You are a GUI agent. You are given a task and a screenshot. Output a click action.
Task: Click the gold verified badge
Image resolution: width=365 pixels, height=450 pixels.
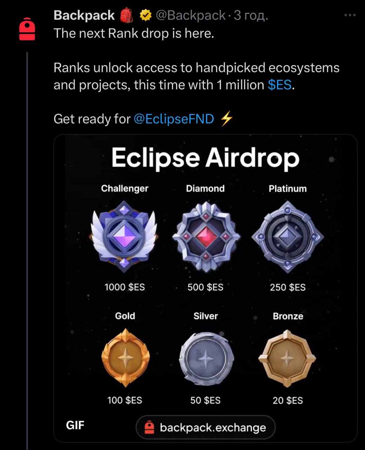coord(146,15)
